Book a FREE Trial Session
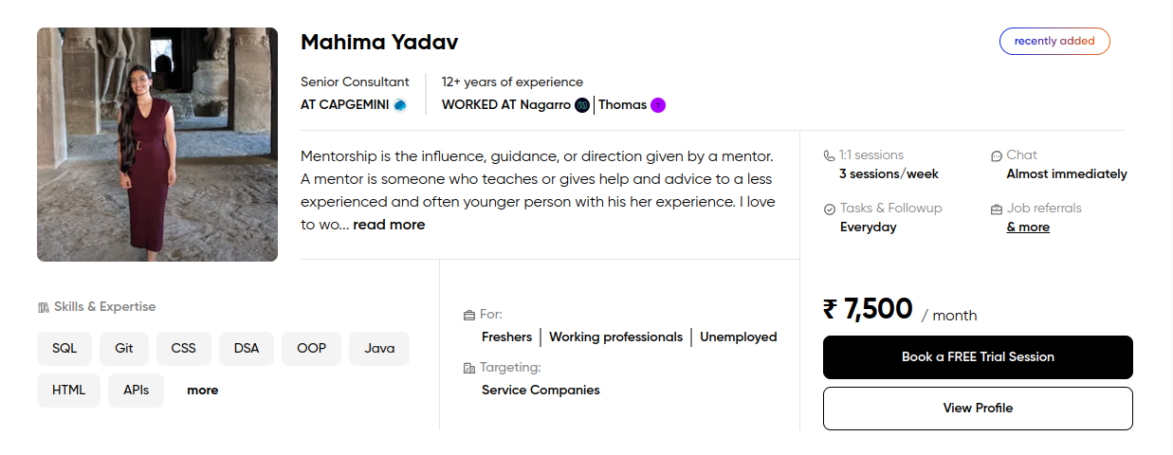This screenshot has height=455, width=1173. [978, 357]
